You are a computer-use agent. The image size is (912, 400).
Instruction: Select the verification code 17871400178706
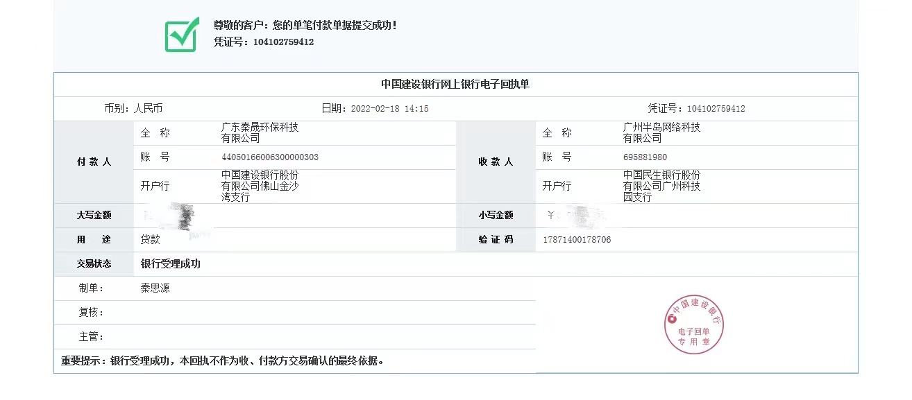pyautogui.click(x=577, y=240)
